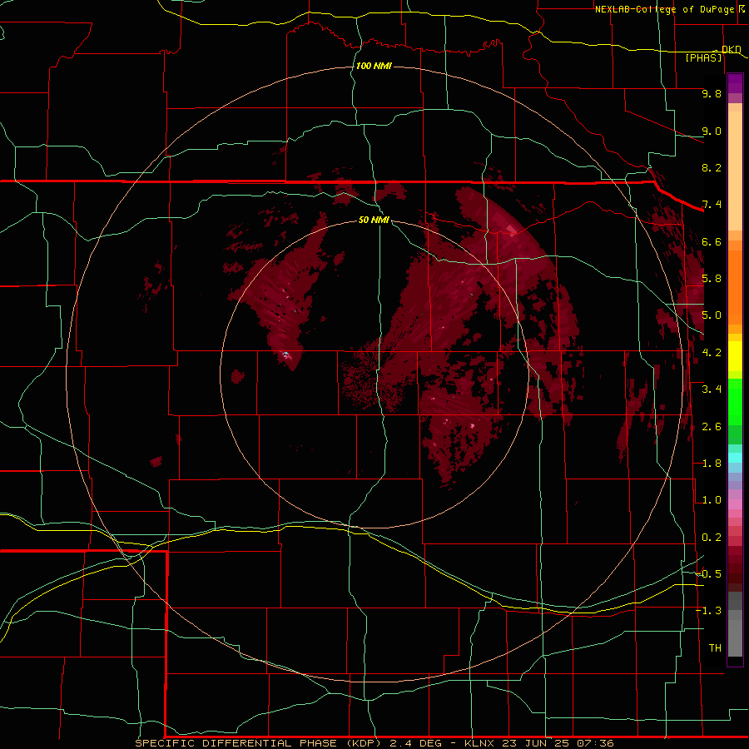The width and height of the screenshot is (749, 749).
Task: Select the 0.2 color scale value
Action: [712, 538]
